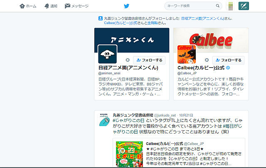Screen dimensions: 266x168
Task: Open hashtag #じゃがりこの日 in tweet
Action: [128, 120]
